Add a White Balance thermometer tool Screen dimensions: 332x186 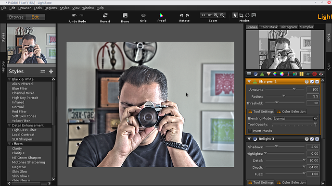point(288,74)
